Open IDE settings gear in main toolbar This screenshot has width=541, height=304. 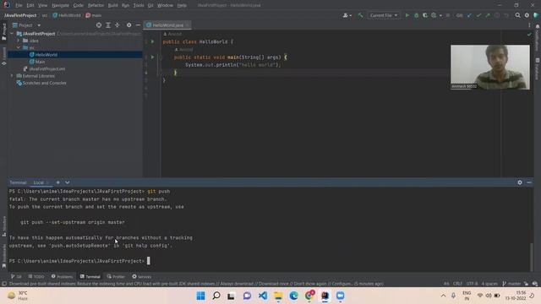(x=527, y=15)
